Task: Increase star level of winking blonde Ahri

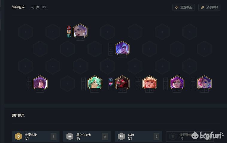Action: click(x=152, y=90)
